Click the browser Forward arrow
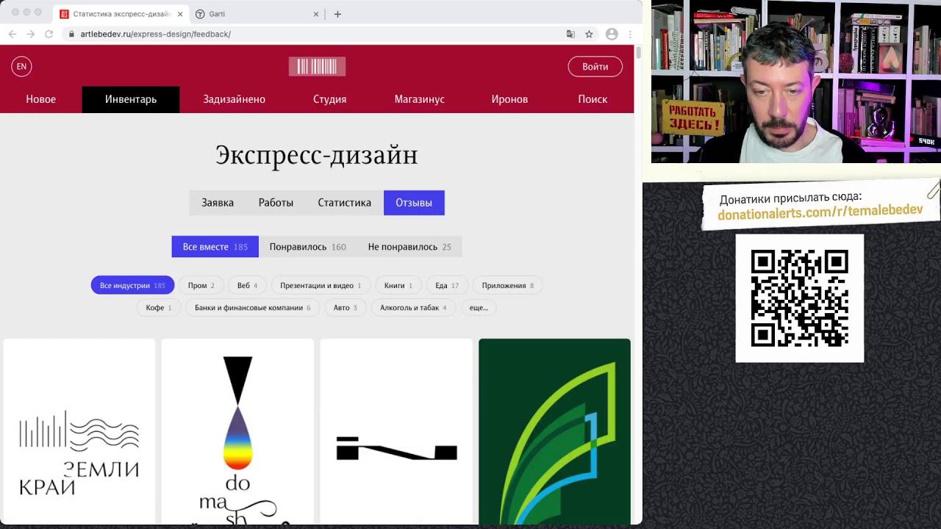 click(29, 34)
